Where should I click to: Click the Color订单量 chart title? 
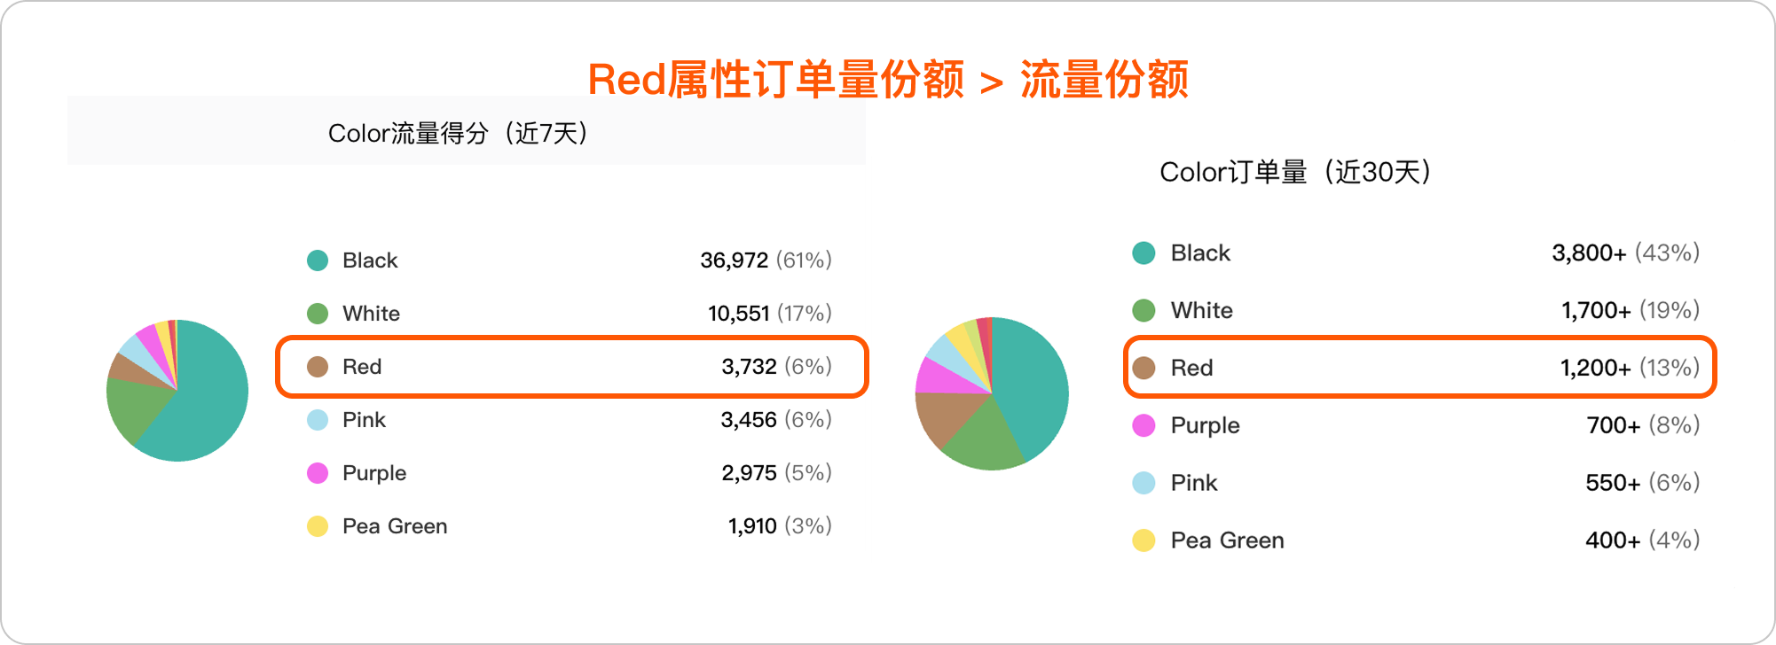tap(1295, 172)
